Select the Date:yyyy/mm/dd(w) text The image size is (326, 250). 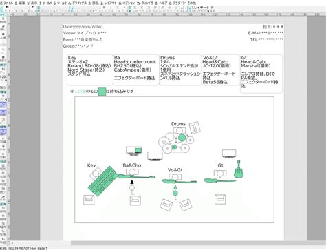(x=83, y=27)
